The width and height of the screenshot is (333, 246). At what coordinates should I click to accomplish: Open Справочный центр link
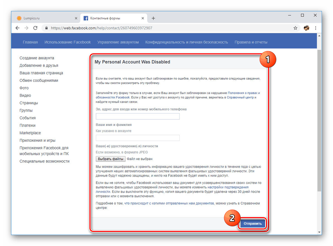click(x=240, y=97)
